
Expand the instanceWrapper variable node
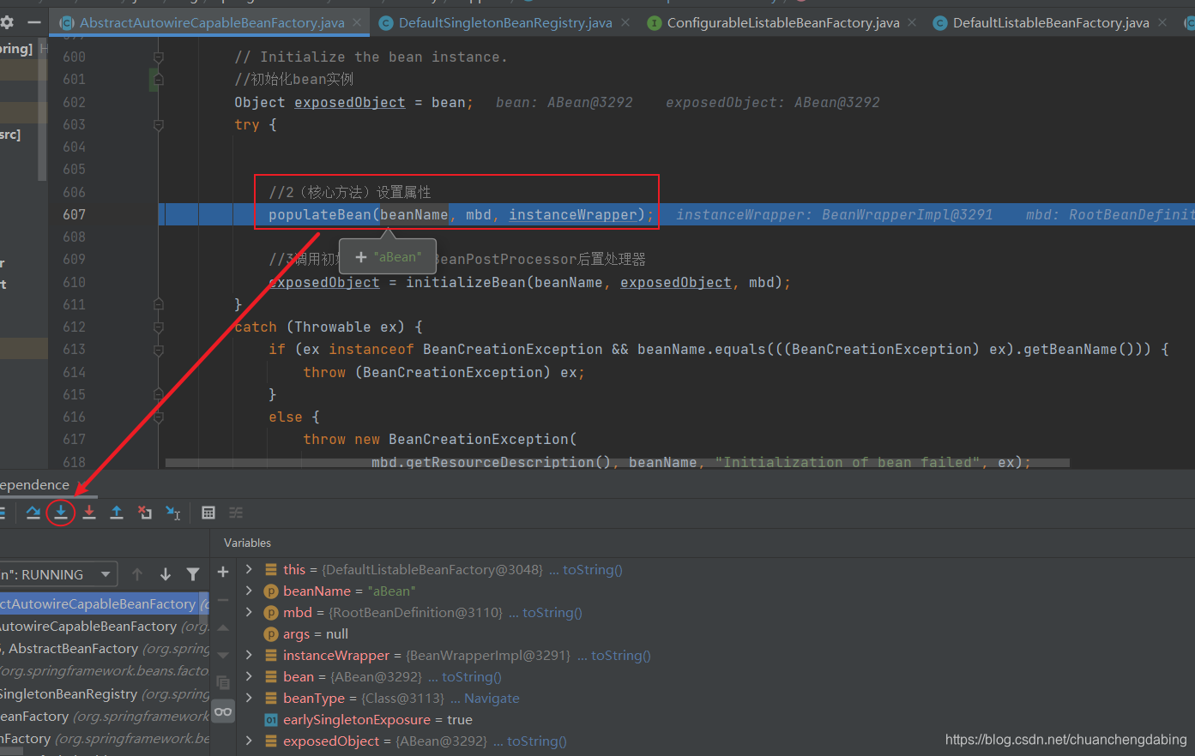point(249,655)
